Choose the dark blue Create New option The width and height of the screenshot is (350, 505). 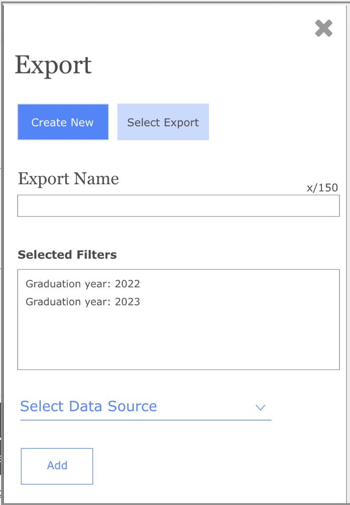pyautogui.click(x=63, y=122)
